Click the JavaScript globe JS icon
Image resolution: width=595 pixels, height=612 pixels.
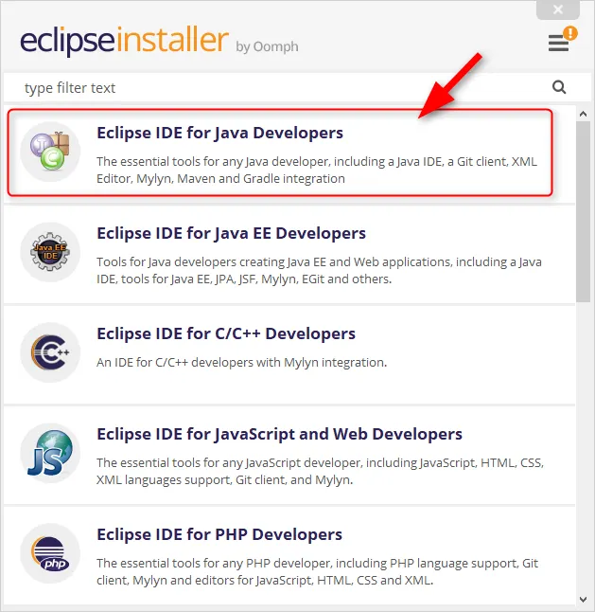click(50, 453)
